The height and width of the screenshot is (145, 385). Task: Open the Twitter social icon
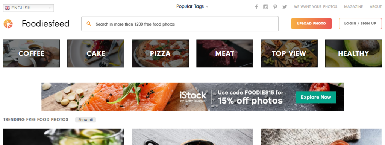[x=285, y=7]
